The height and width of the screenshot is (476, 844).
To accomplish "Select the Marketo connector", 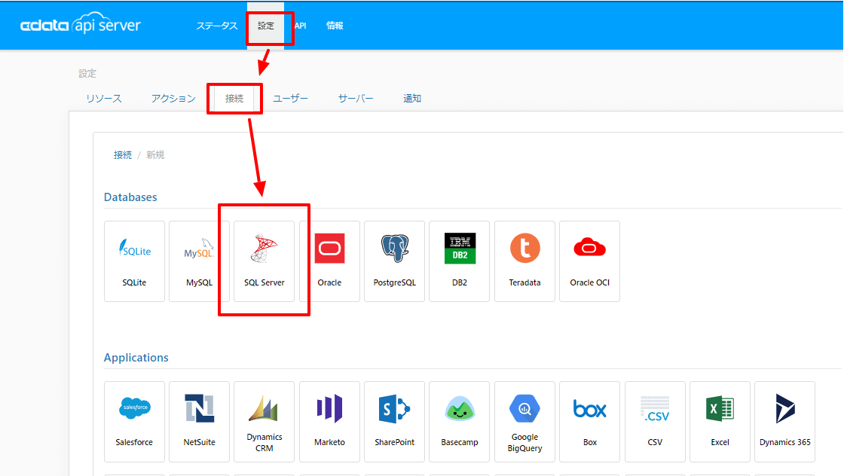I will (329, 422).
